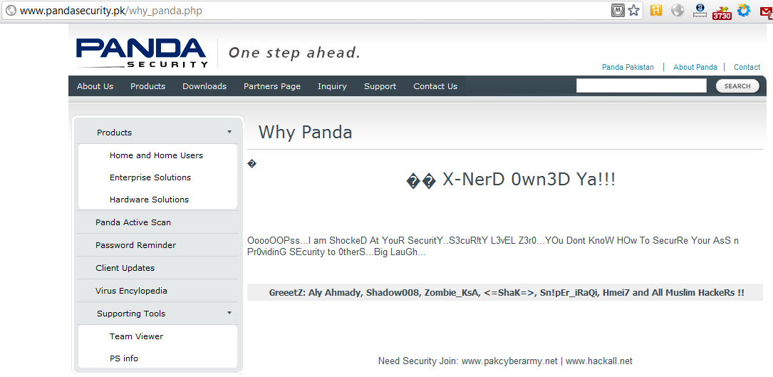The height and width of the screenshot is (377, 773).
Task: Click the site info globe beside URL
Action: pyautogui.click(x=11, y=11)
